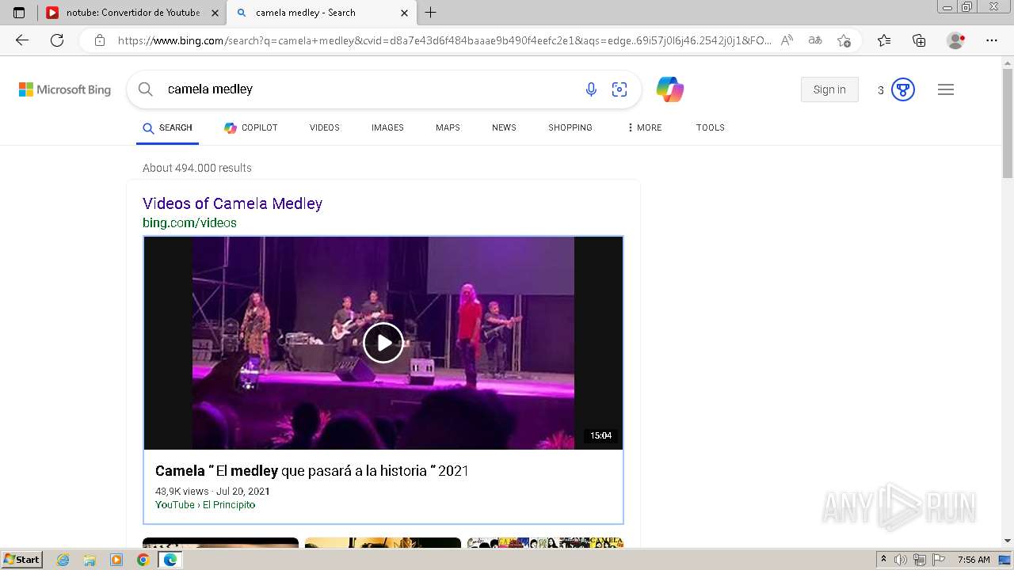Close the notube Convertidor tab
1014x570 pixels.
coord(215,13)
